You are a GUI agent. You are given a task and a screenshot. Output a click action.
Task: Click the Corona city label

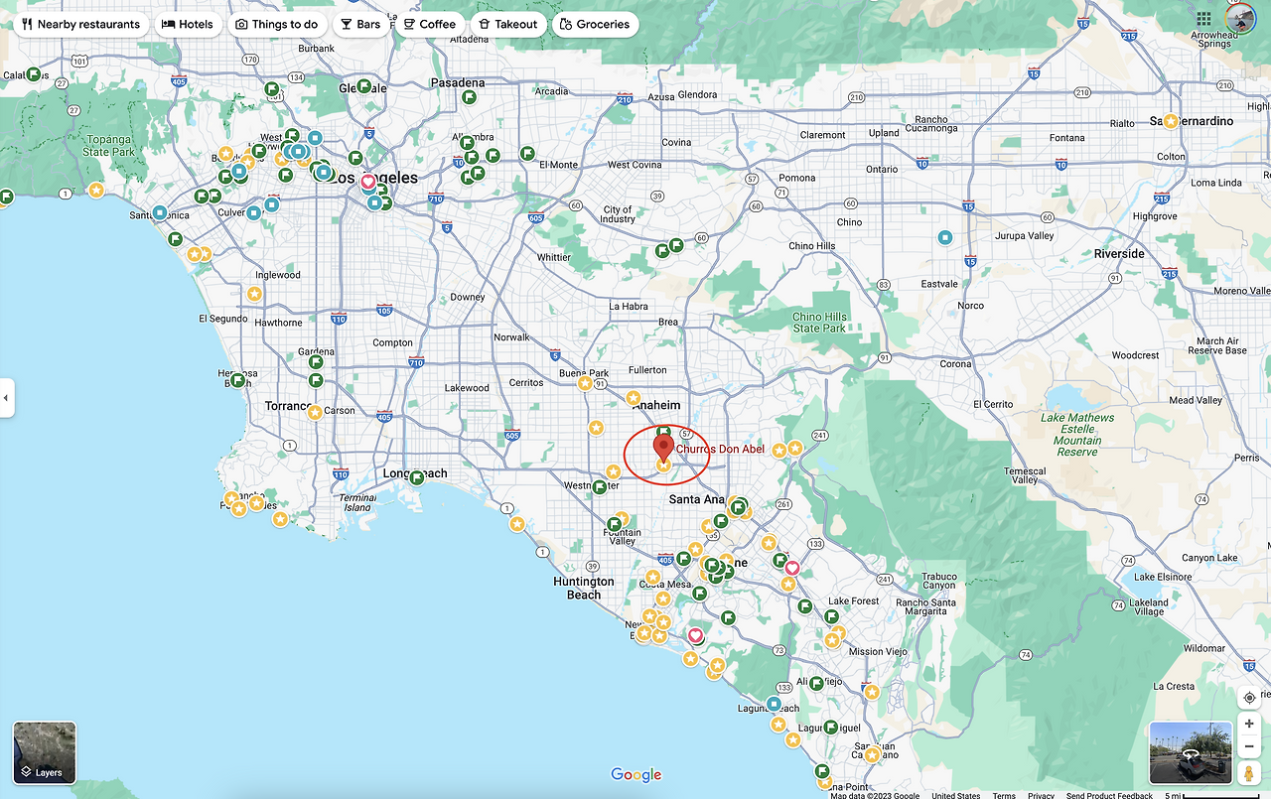point(956,364)
